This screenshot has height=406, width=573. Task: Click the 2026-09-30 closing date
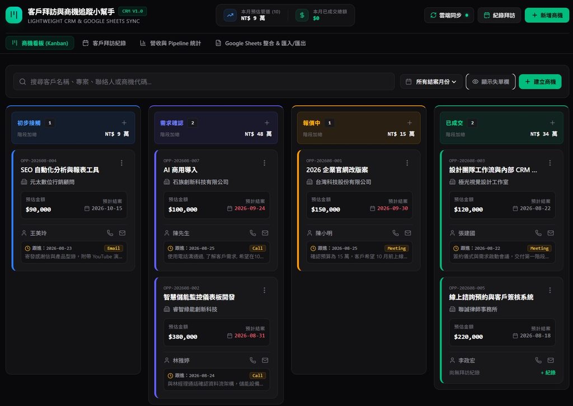point(392,208)
